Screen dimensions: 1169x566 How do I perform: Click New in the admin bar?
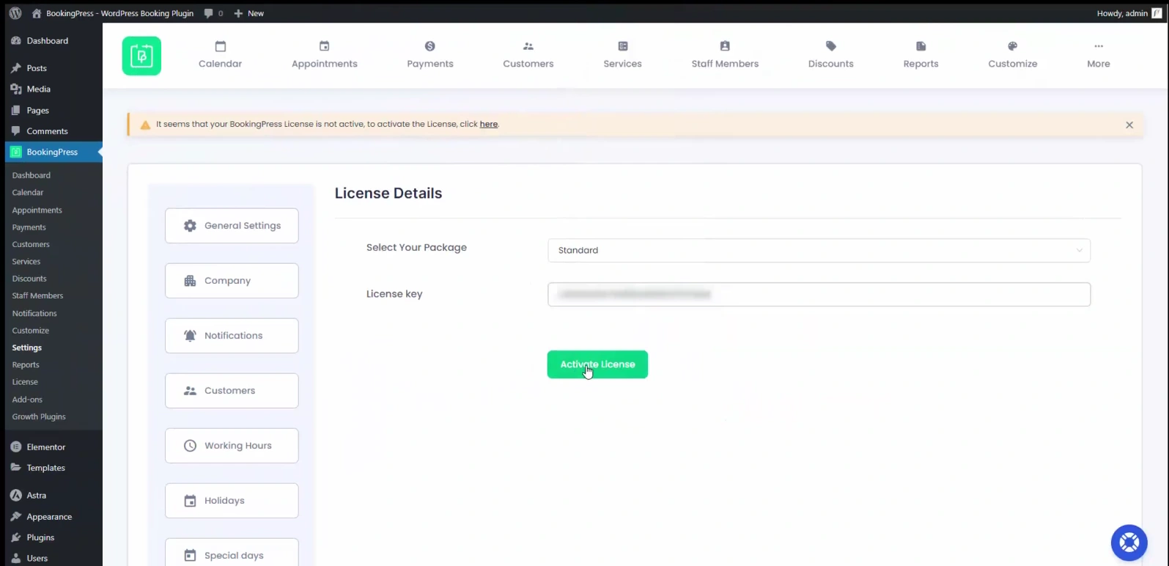(249, 13)
